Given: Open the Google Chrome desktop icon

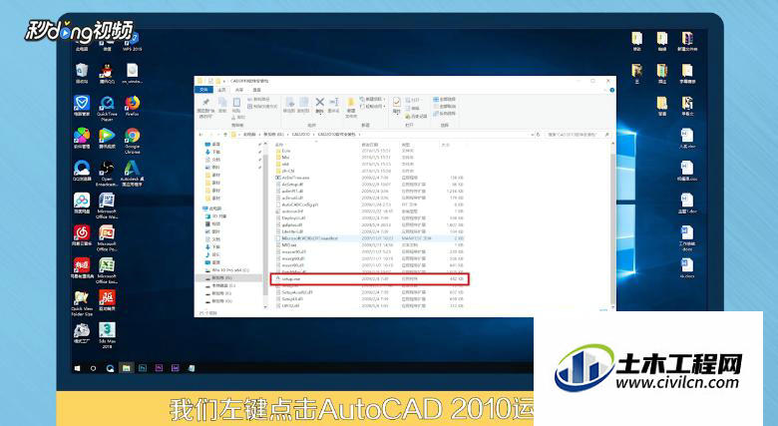Looking at the screenshot, I should pos(132,141).
